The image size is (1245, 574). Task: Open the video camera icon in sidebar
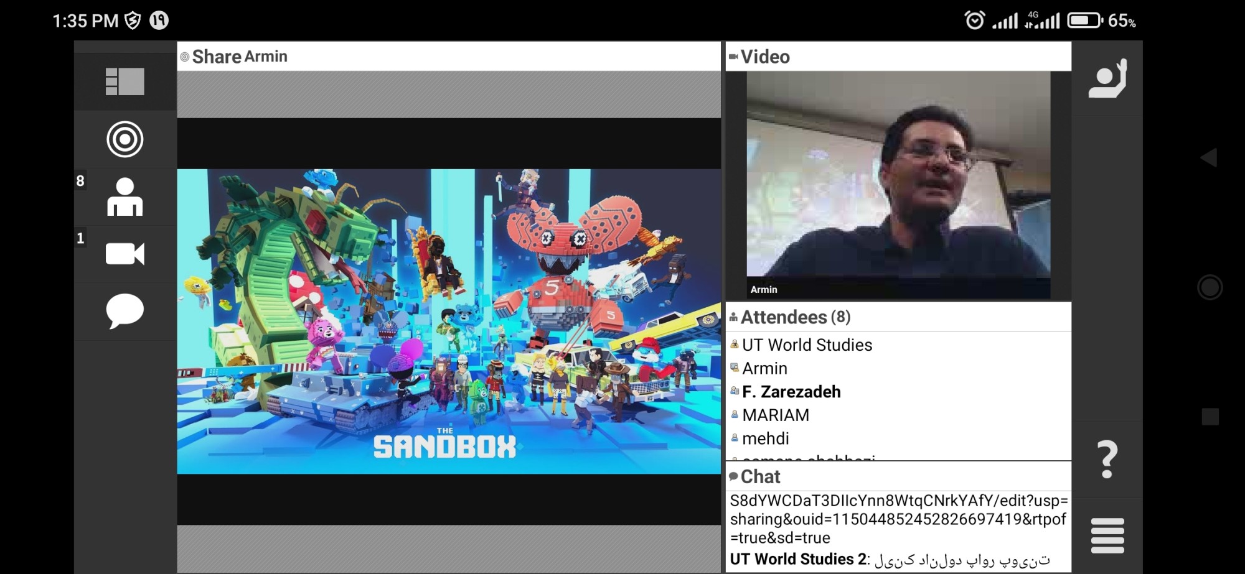pyautogui.click(x=125, y=254)
